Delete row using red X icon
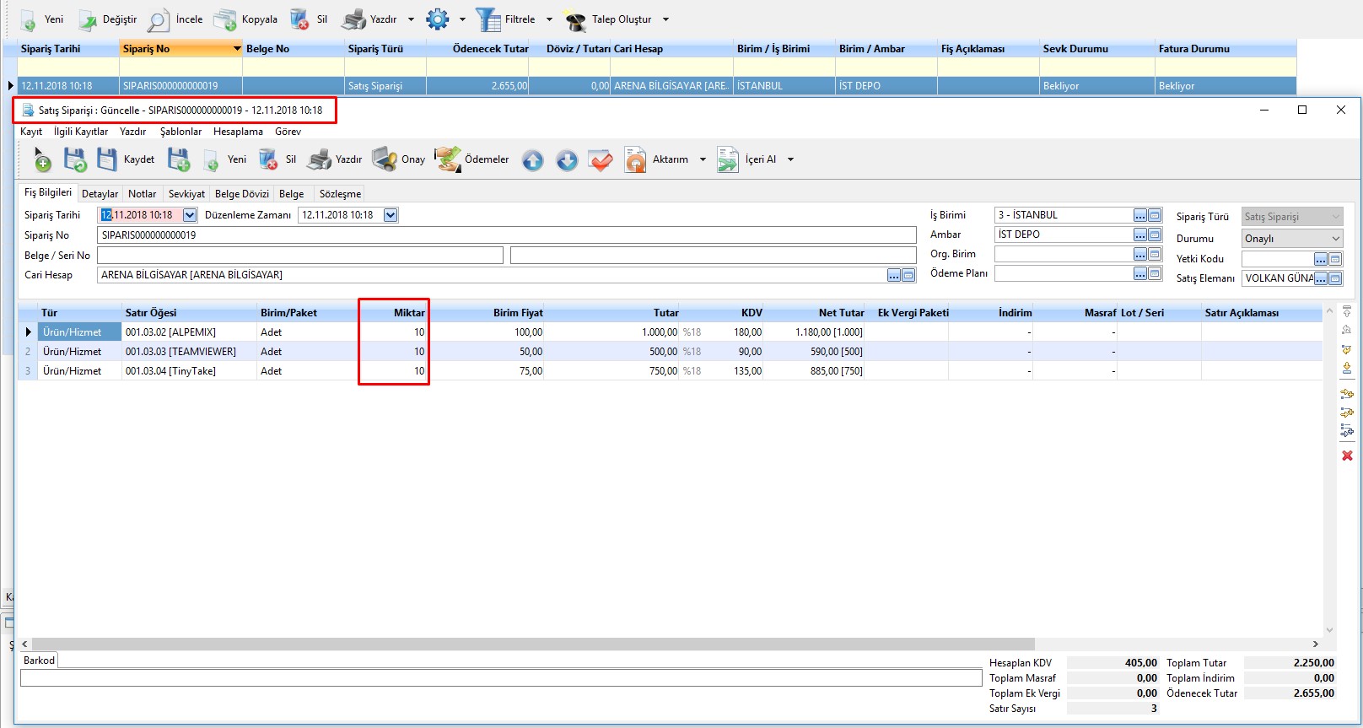Viewport: 1363px width, 728px height. 1347,456
